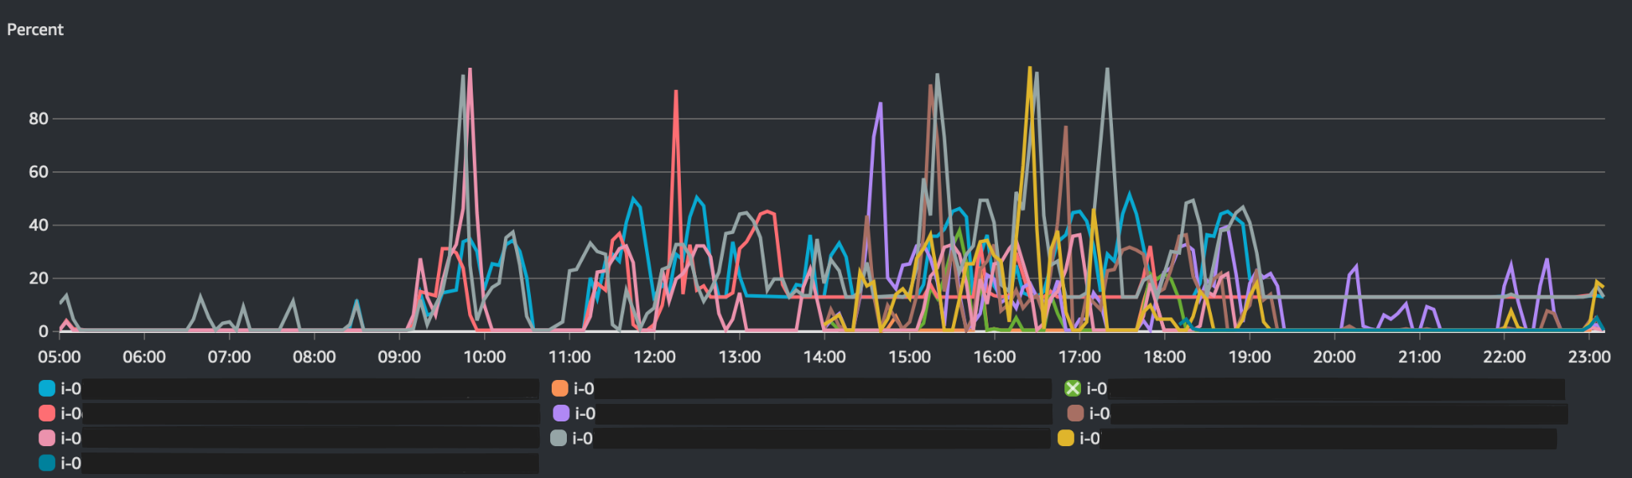
Task: Click the purple legend swatch
Action: coord(560,413)
